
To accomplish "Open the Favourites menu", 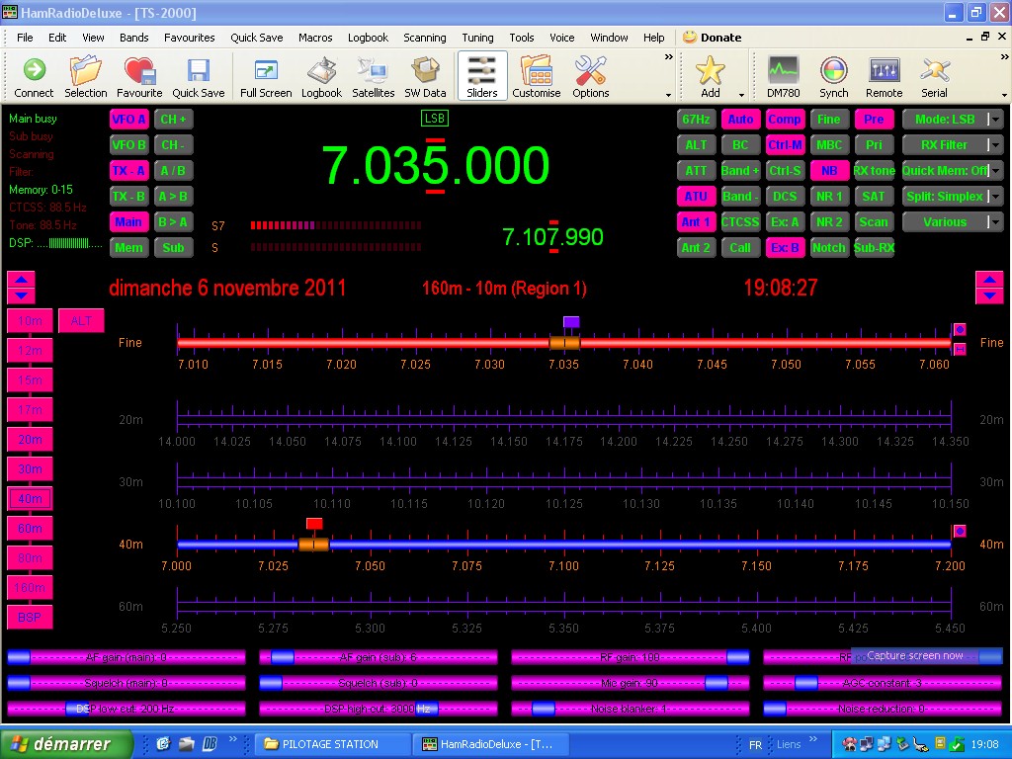I will click(189, 38).
